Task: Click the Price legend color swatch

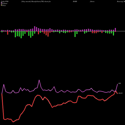Action: (1, 5)
